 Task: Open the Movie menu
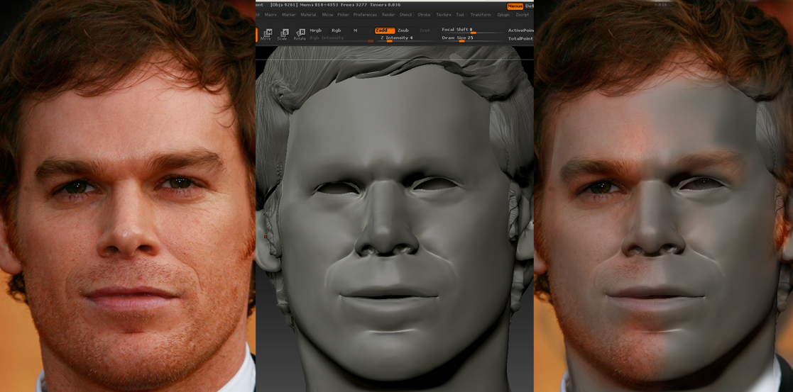tap(327, 15)
